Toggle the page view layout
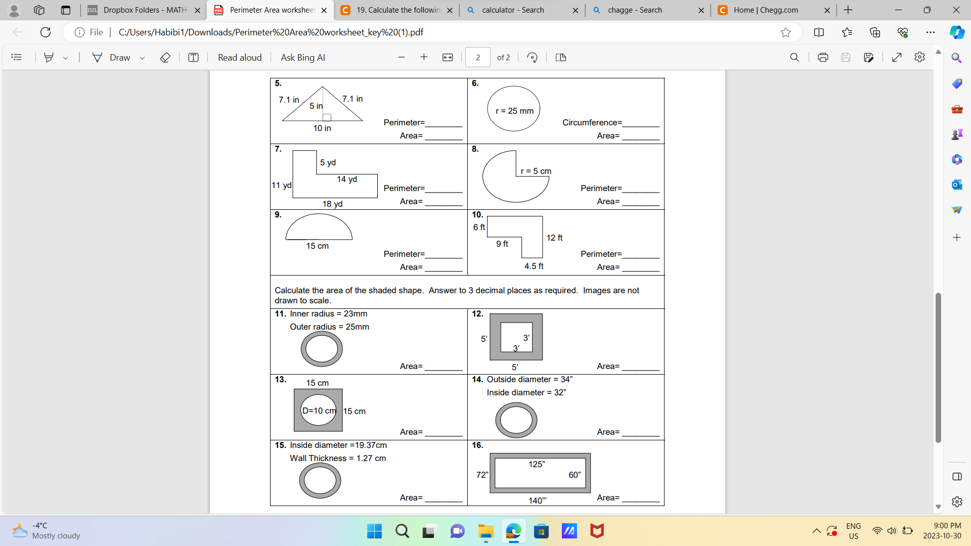Image resolution: width=971 pixels, height=546 pixels. 560,57
